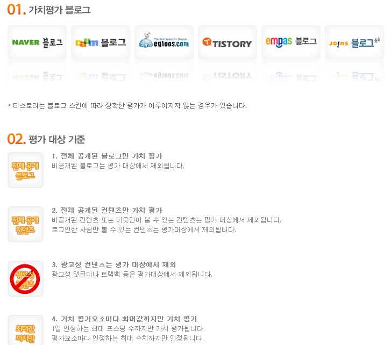Click the NAVER 블로그 logo card
The width and height of the screenshot is (391, 345).
click(37, 42)
